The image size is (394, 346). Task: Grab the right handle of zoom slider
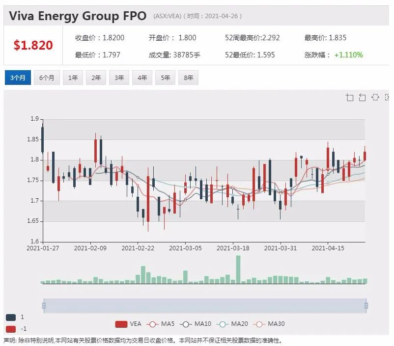366,306
